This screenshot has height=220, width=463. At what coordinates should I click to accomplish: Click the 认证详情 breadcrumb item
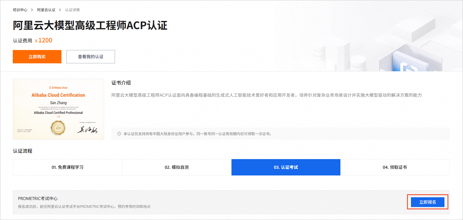[x=72, y=10]
